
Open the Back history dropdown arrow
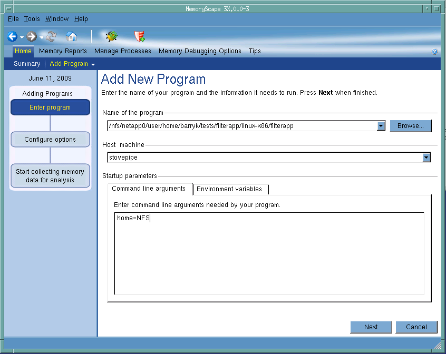[x=22, y=37]
